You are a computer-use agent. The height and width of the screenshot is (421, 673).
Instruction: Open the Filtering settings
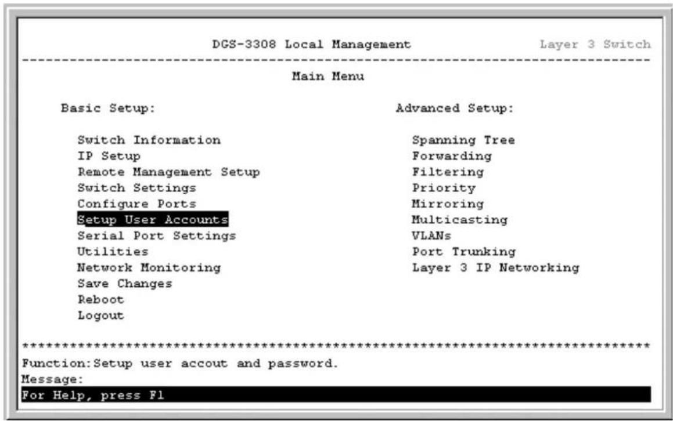pyautogui.click(x=448, y=172)
